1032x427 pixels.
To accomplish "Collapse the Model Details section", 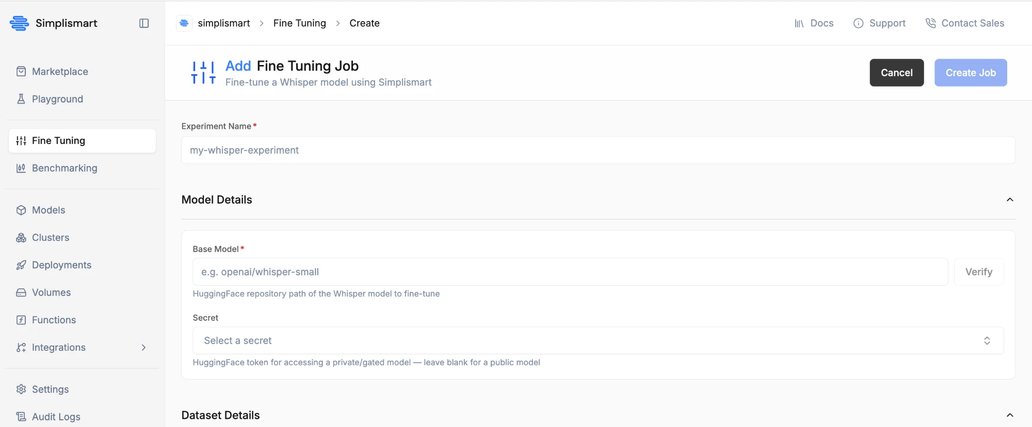I will click(1010, 200).
